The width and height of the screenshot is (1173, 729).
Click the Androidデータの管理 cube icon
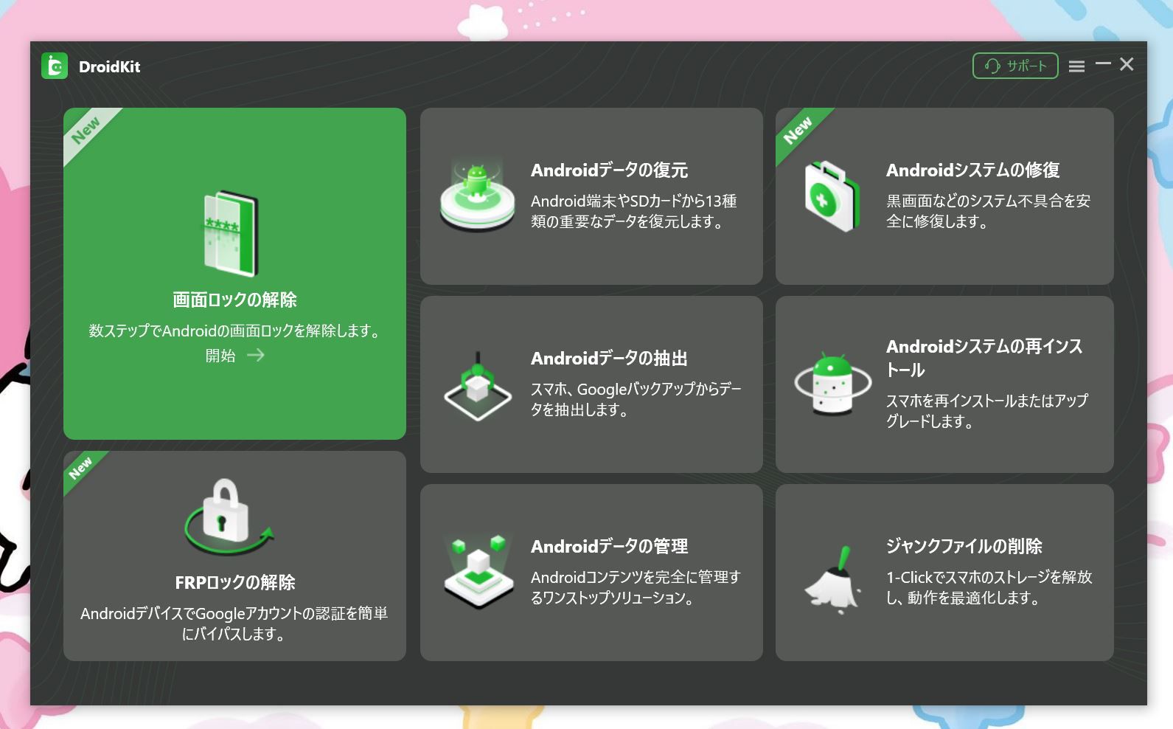pos(478,573)
